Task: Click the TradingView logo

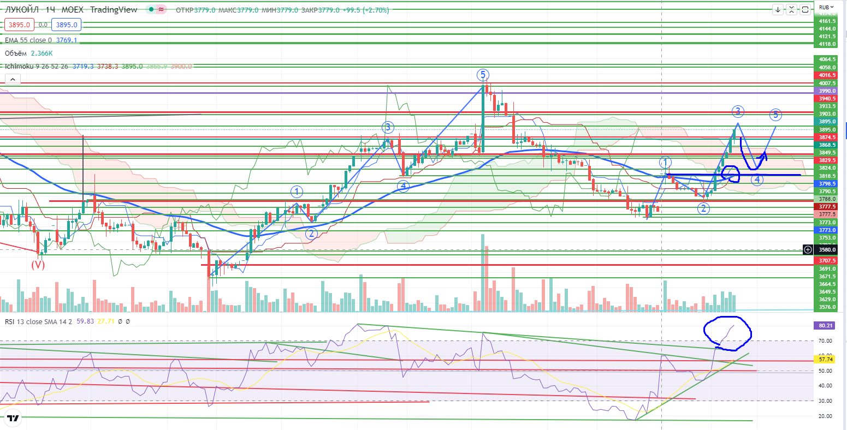Action: tap(13, 419)
